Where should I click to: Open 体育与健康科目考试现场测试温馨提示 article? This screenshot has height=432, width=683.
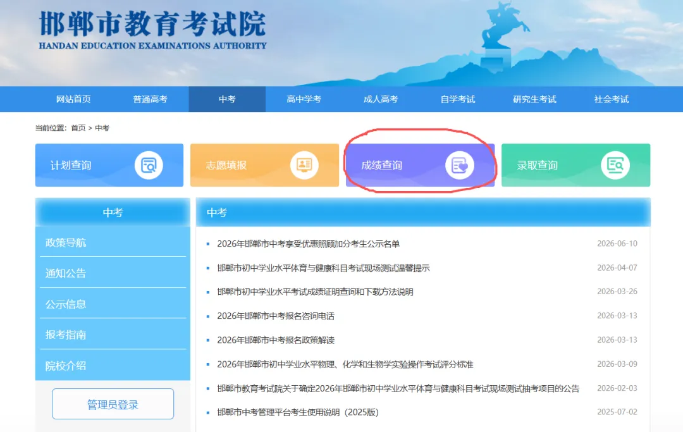point(323,268)
